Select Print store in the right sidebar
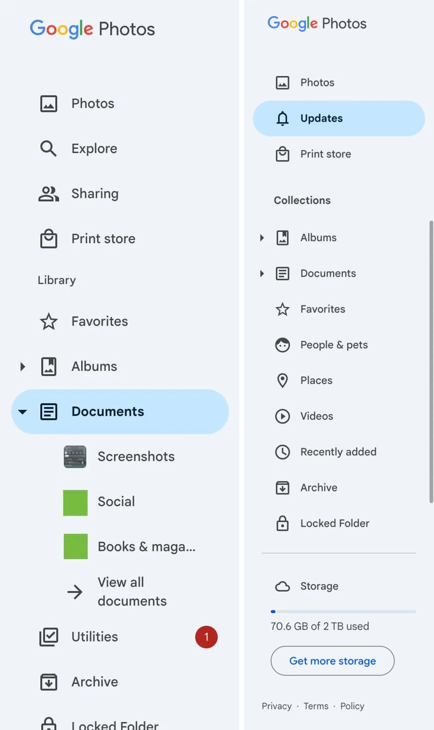434x730 pixels. [325, 154]
